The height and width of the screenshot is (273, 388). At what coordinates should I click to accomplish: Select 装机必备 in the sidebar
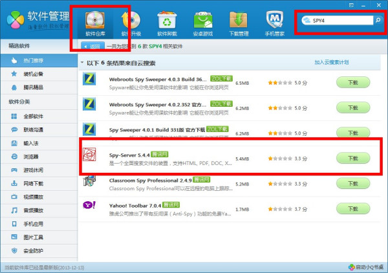(39, 74)
